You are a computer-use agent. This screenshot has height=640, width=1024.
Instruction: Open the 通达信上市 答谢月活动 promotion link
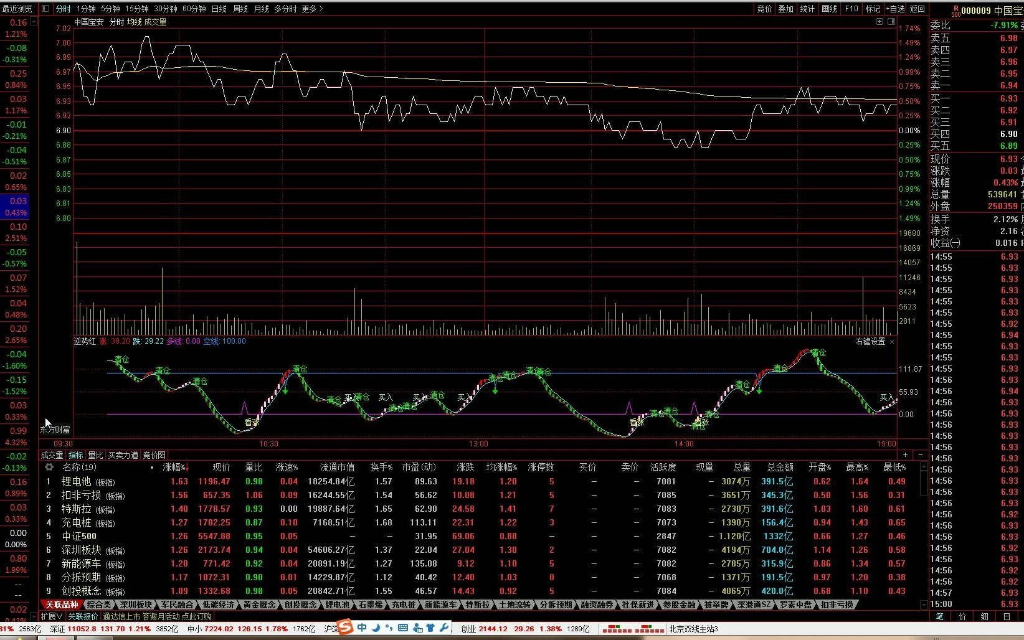[x=157, y=616]
